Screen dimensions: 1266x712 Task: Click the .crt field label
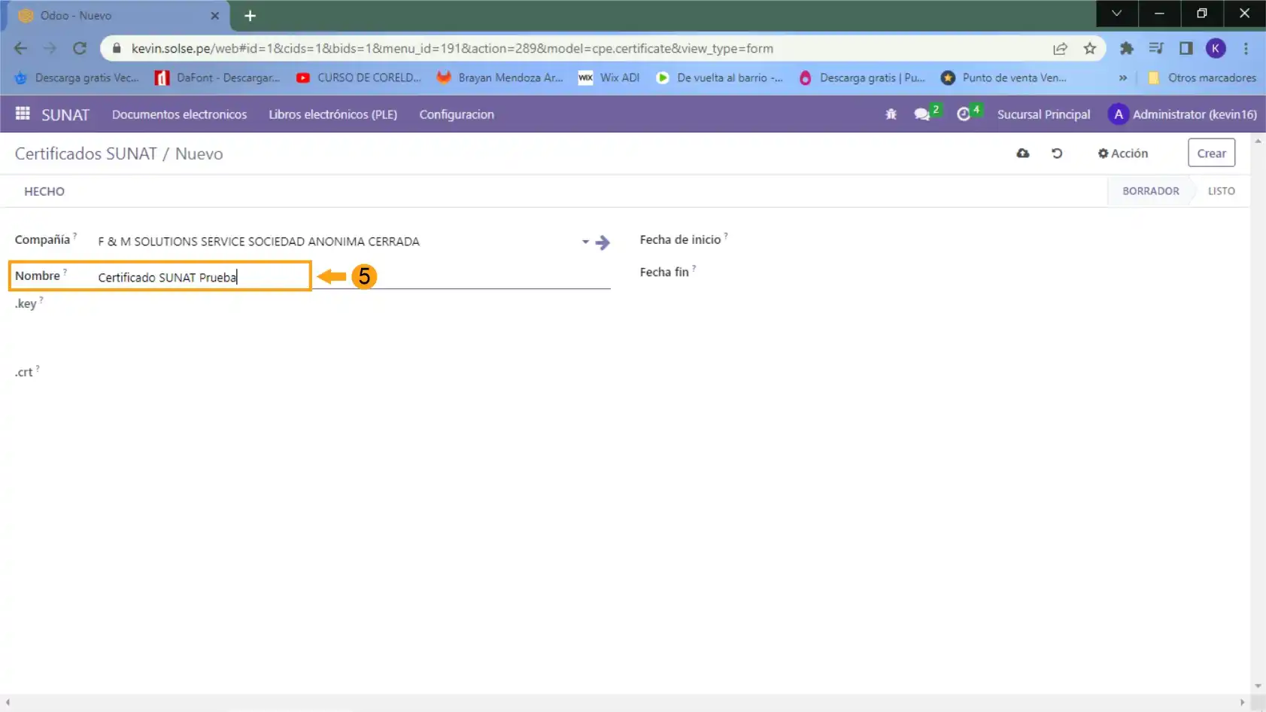coord(23,372)
